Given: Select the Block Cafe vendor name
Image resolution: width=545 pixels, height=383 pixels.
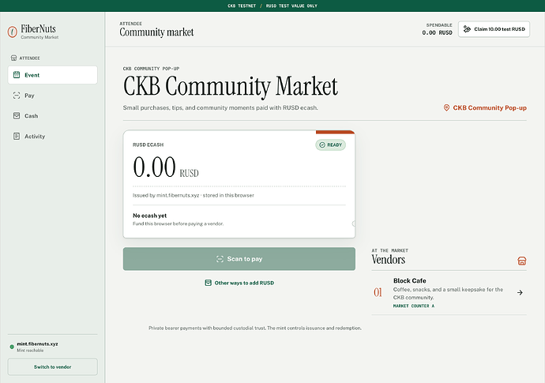Looking at the screenshot, I should pyautogui.click(x=409, y=280).
